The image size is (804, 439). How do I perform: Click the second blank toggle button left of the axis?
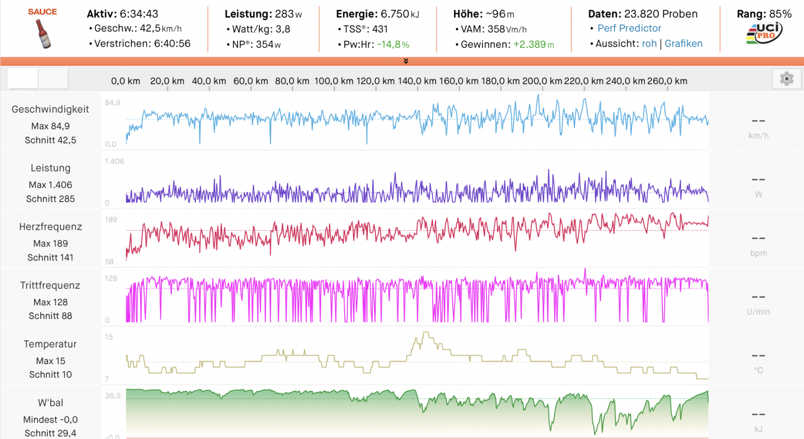pos(54,79)
